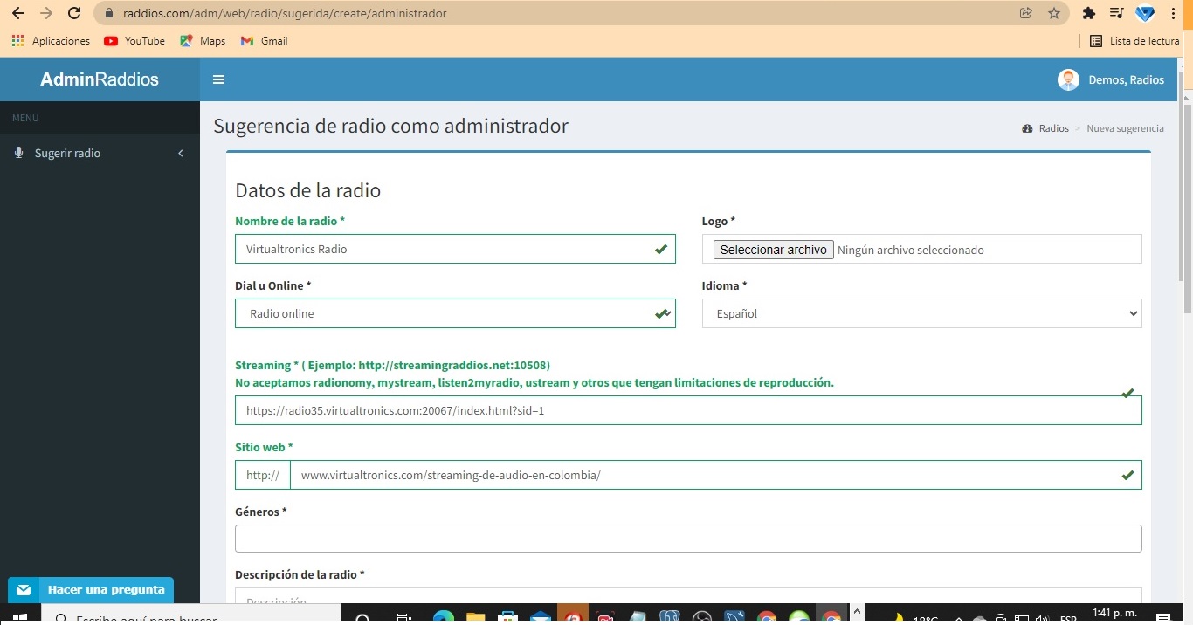This screenshot has height=625, width=1193.
Task: Click the browser reload page icon
Action: [75, 13]
